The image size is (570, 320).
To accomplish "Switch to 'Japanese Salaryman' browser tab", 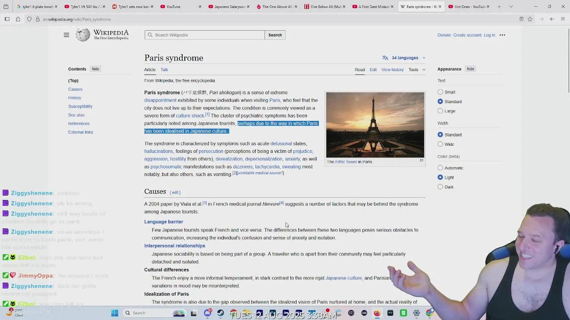I will tap(229, 7).
